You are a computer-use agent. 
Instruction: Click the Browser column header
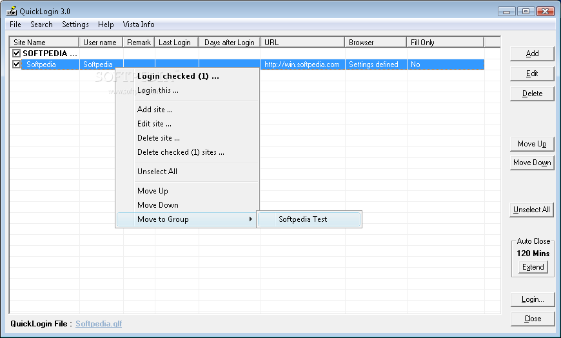pyautogui.click(x=376, y=43)
